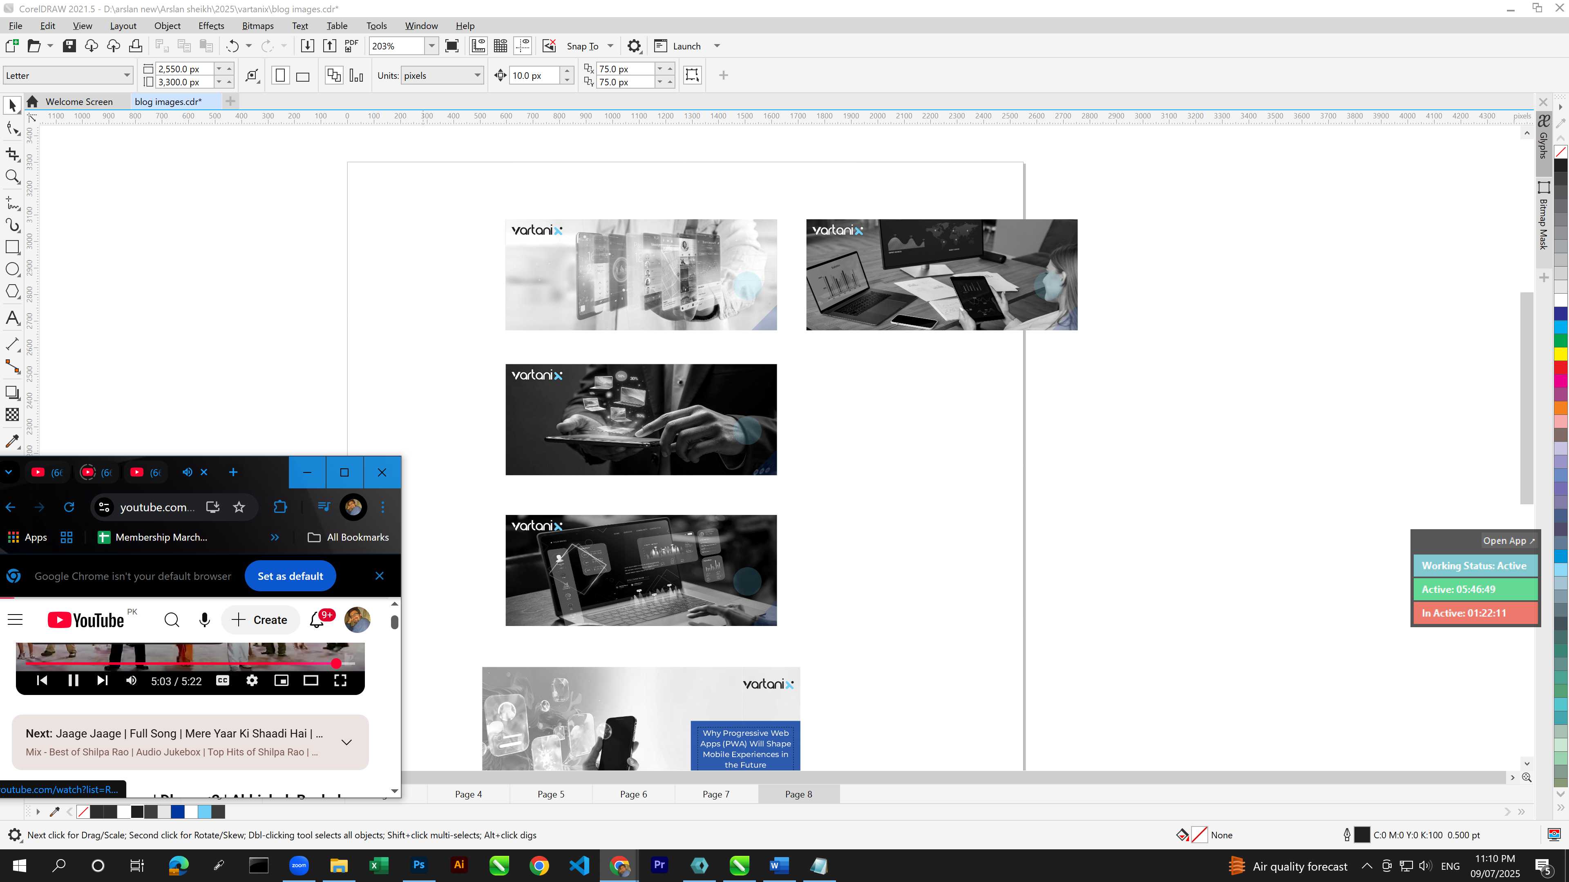Image resolution: width=1569 pixels, height=882 pixels.
Task: Undo the last action
Action: pyautogui.click(x=232, y=46)
